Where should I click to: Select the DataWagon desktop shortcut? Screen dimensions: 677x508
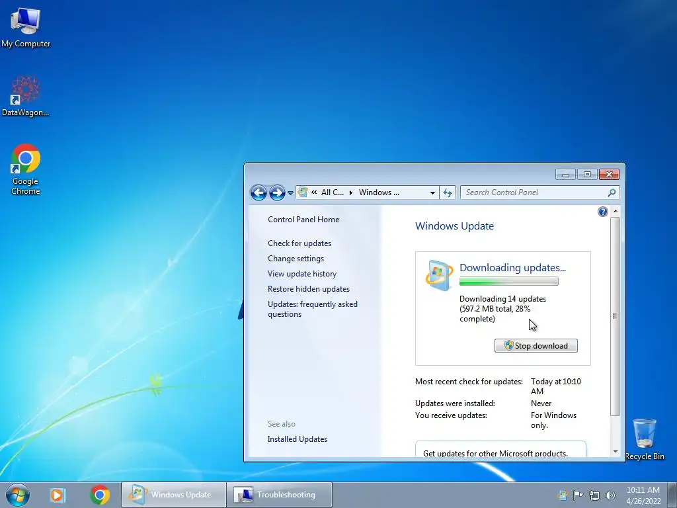(x=26, y=96)
